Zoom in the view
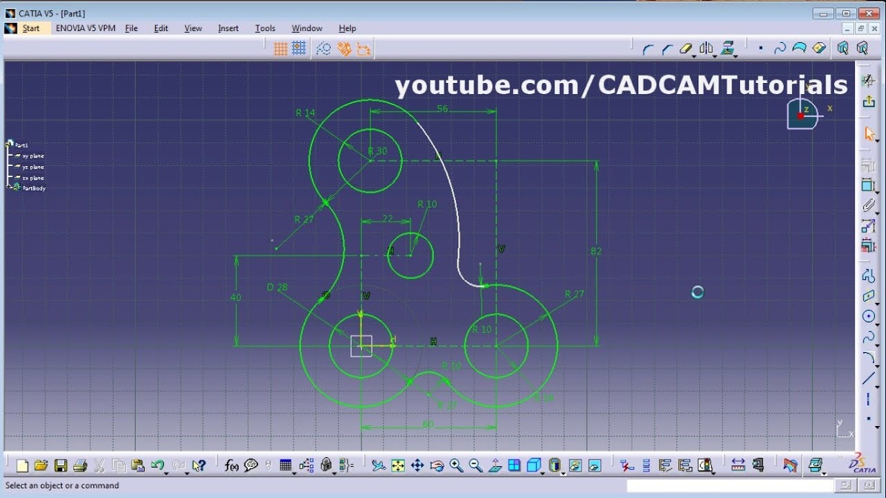 456,465
